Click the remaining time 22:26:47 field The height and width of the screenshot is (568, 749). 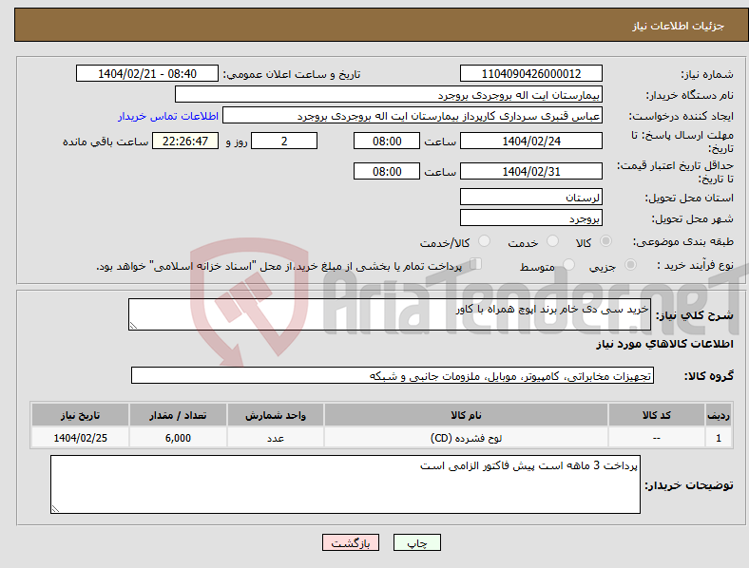pos(185,141)
